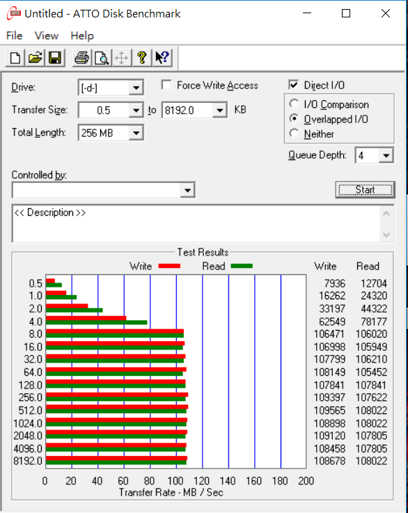Viewport: 408px width, 513px height.
Task: Select the I/O Comparison radio button
Action: [294, 104]
